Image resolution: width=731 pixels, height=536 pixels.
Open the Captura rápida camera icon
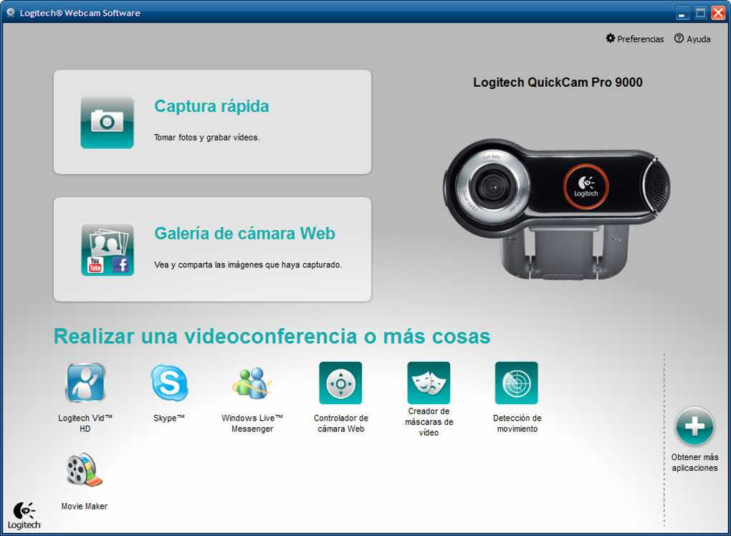point(107,122)
